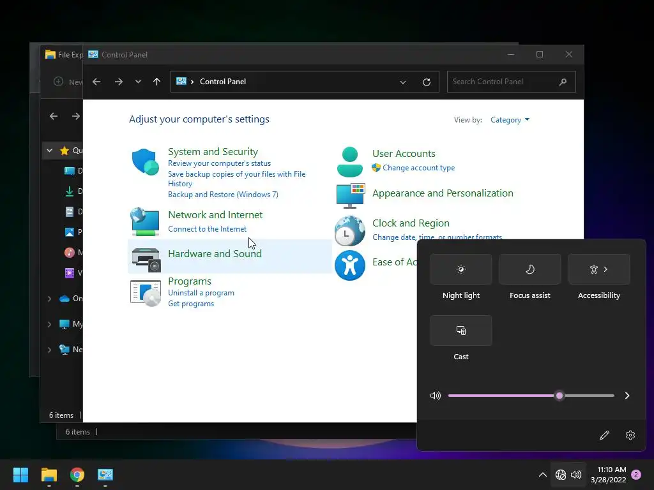Click Review your computer's status

pos(220,163)
